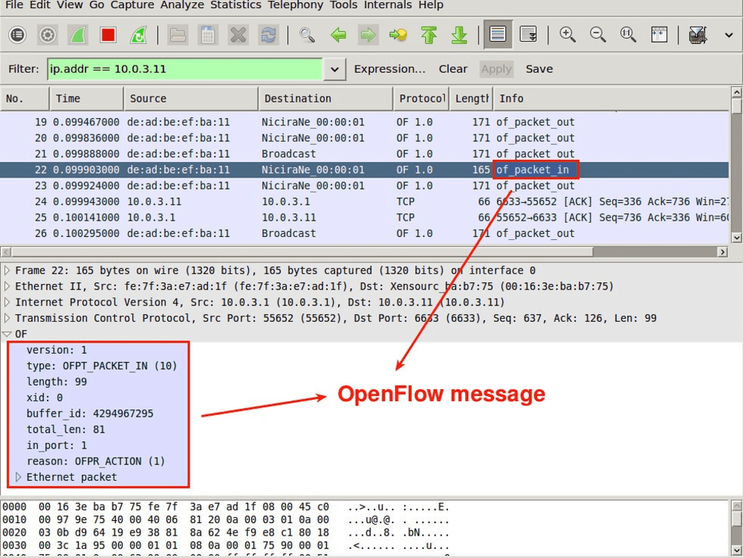Toggle auto-scroll in live capture

pyautogui.click(x=527, y=34)
